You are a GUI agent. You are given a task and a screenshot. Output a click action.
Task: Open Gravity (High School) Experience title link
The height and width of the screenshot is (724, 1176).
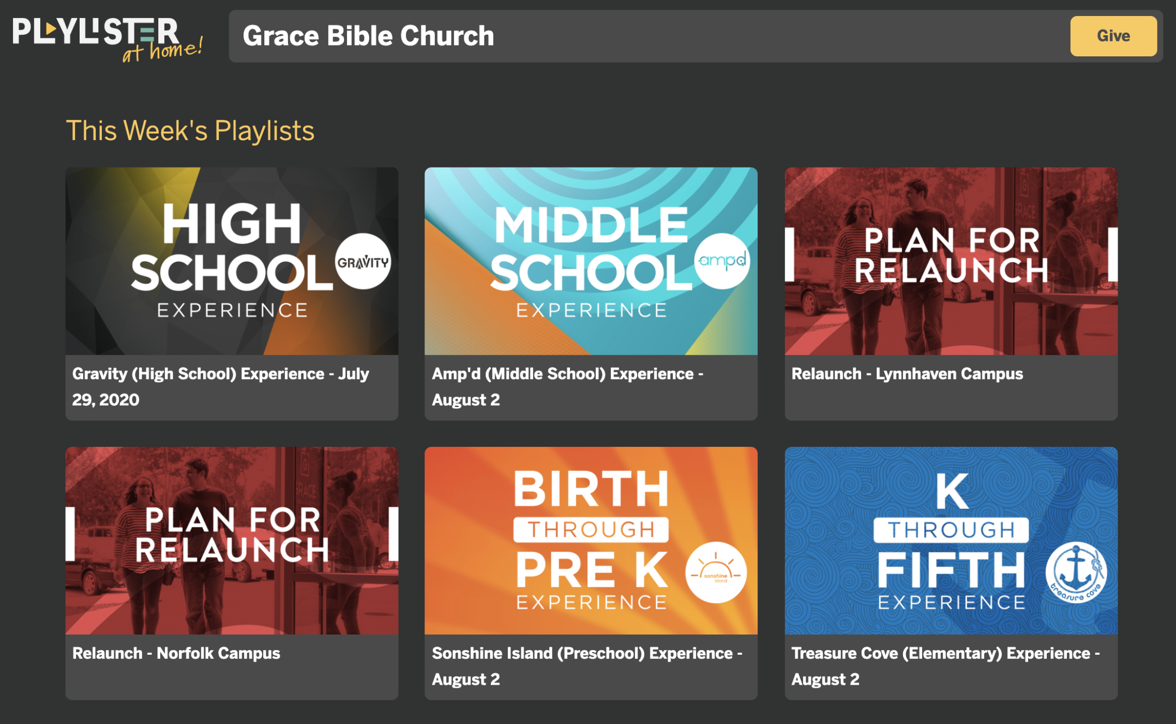[221, 386]
